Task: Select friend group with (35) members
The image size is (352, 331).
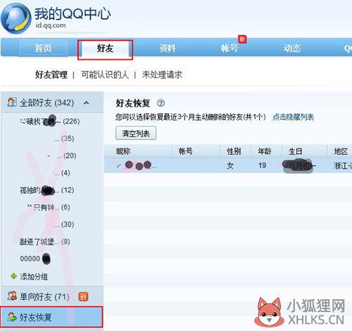Action: click(64, 139)
